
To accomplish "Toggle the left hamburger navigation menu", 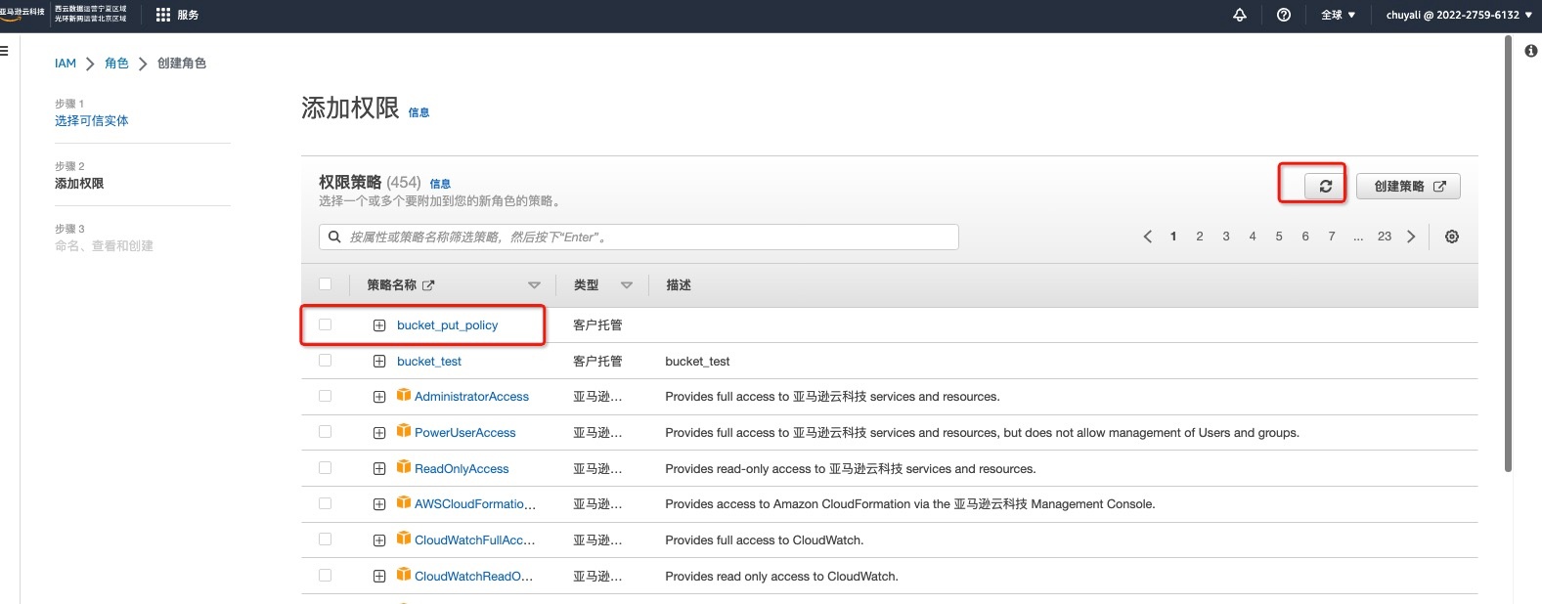I will (5, 51).
